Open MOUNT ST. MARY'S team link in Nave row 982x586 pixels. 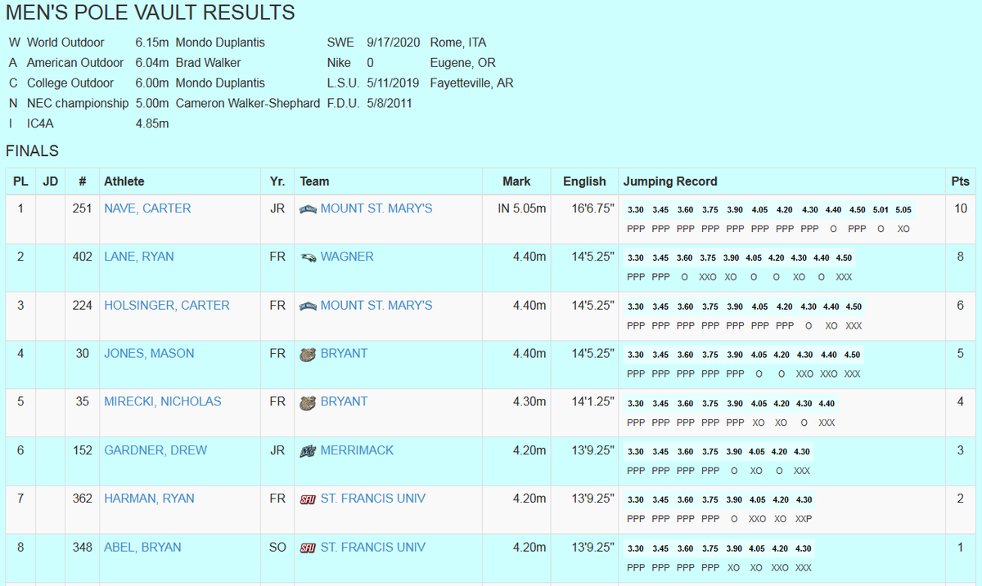click(376, 208)
